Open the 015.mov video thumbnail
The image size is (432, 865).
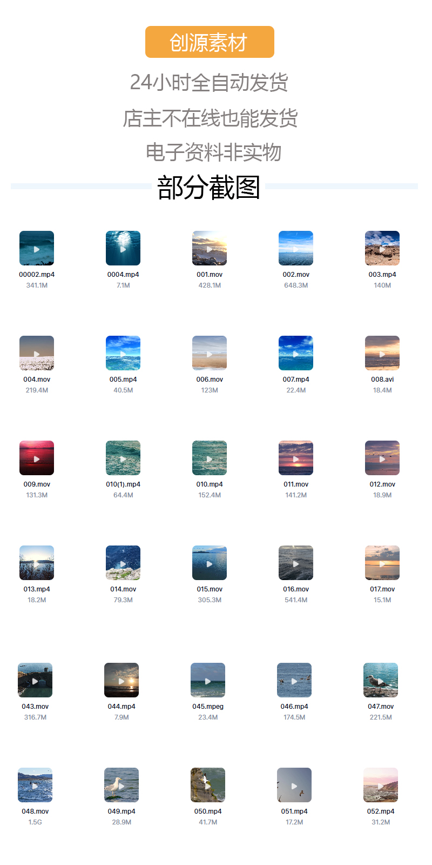click(210, 563)
